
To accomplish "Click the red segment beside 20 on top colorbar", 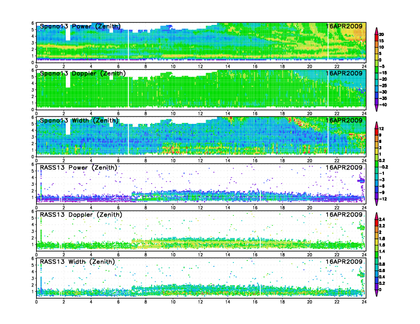I will [x=377, y=38].
